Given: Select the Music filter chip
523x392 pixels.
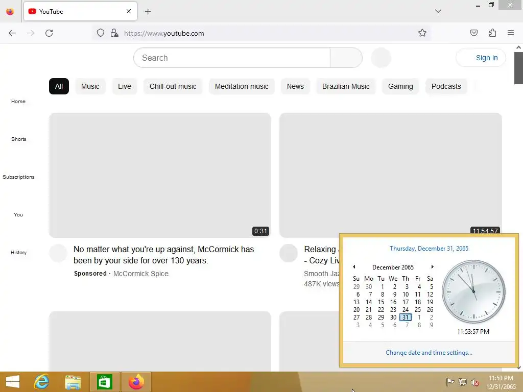Looking at the screenshot, I should [x=90, y=86].
